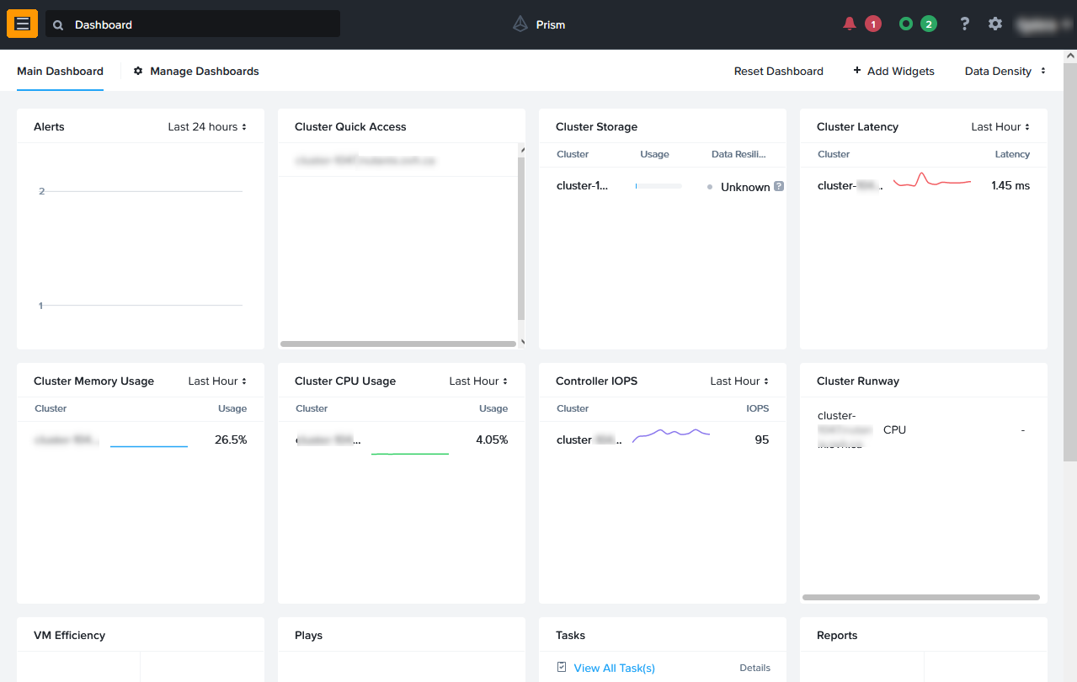Click the Reset Dashboard button
Image resolution: width=1077 pixels, height=682 pixels.
(x=778, y=72)
